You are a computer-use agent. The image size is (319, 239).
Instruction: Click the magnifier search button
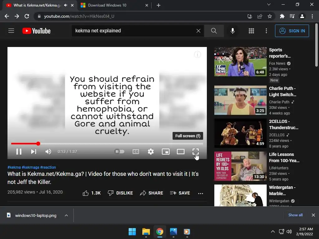click(x=214, y=31)
